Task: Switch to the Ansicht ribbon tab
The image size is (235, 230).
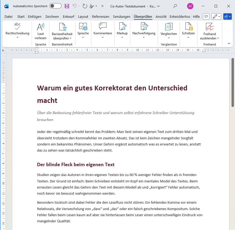Action: (161, 16)
